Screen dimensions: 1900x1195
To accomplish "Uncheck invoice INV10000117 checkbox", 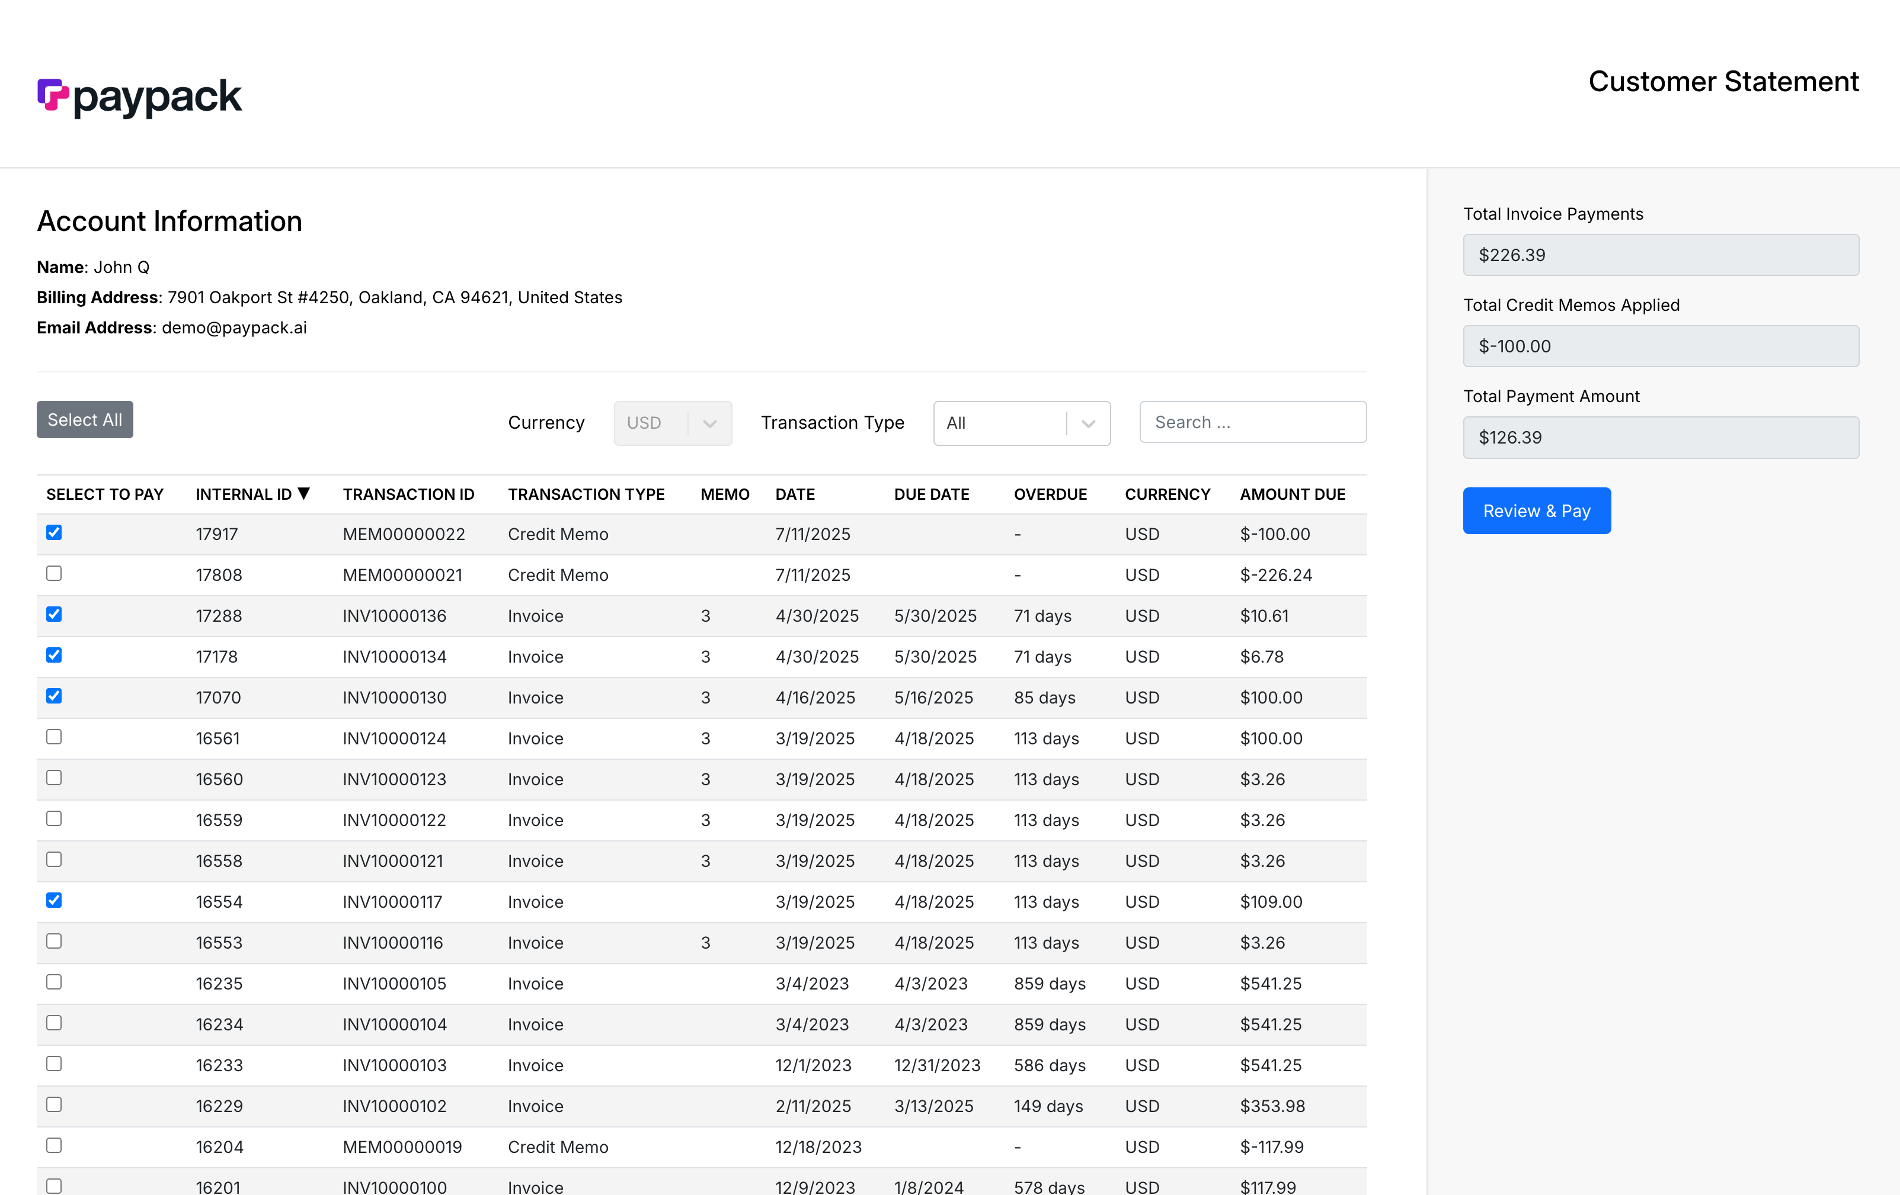I will coord(54,900).
